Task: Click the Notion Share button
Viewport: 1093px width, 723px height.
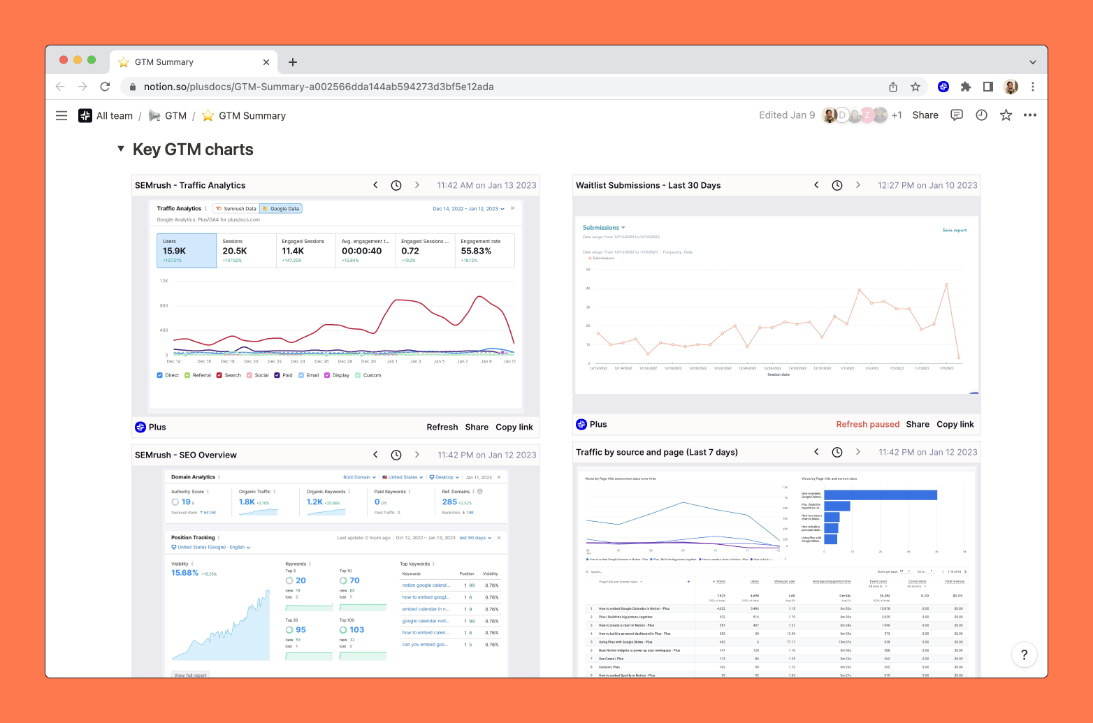Action: [925, 115]
